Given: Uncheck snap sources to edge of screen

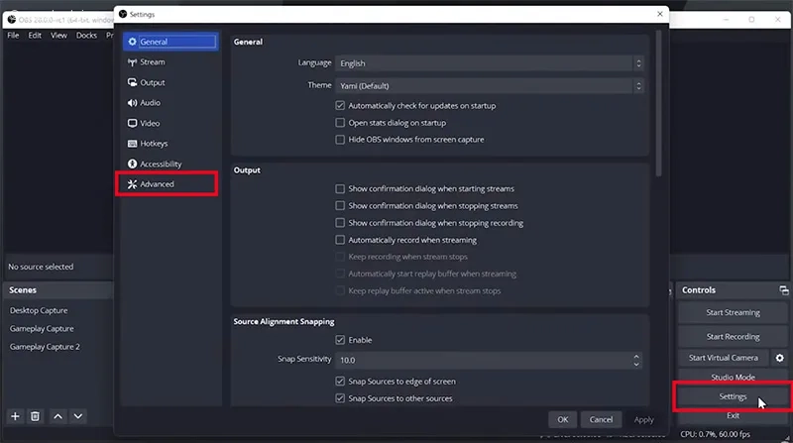Looking at the screenshot, I should pyautogui.click(x=340, y=382).
